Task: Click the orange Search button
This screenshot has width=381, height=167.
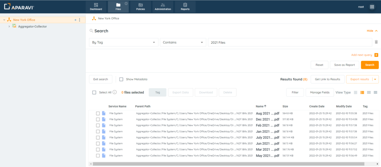Action: pos(369,65)
